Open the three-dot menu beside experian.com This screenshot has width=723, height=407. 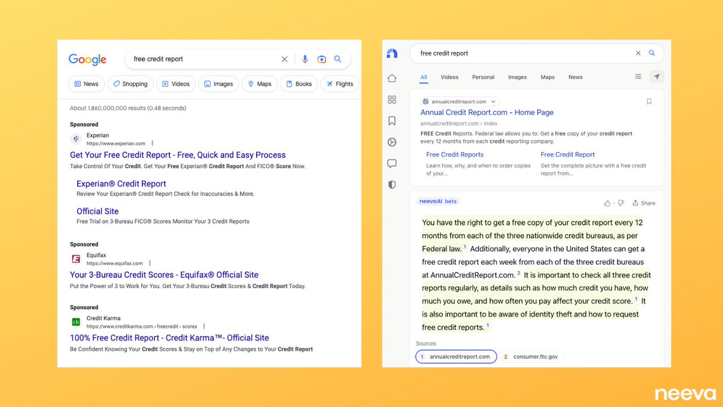152,144
